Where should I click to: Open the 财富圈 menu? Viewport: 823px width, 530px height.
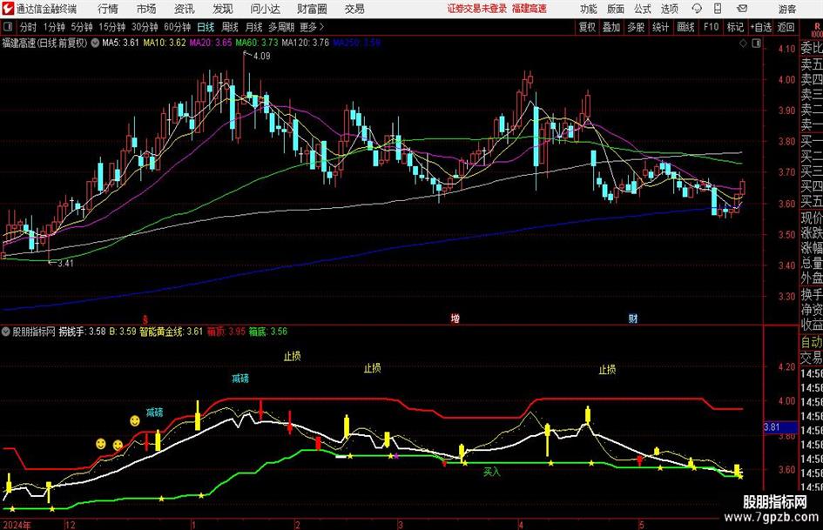coord(312,9)
